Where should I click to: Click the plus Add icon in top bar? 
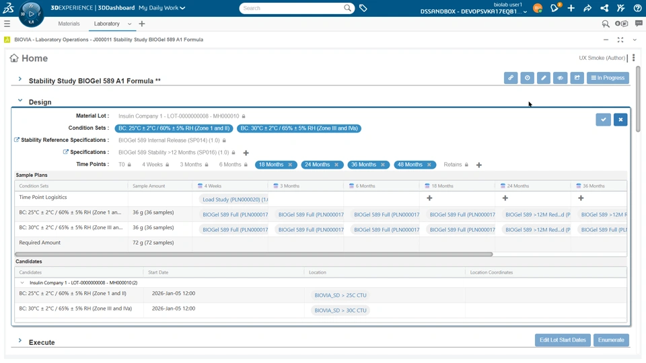tap(571, 8)
